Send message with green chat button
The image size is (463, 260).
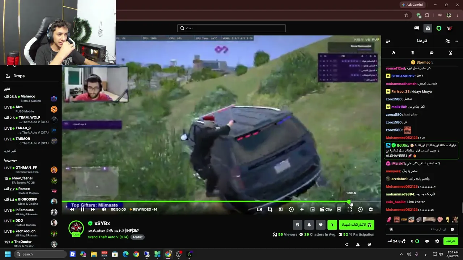click(450, 241)
